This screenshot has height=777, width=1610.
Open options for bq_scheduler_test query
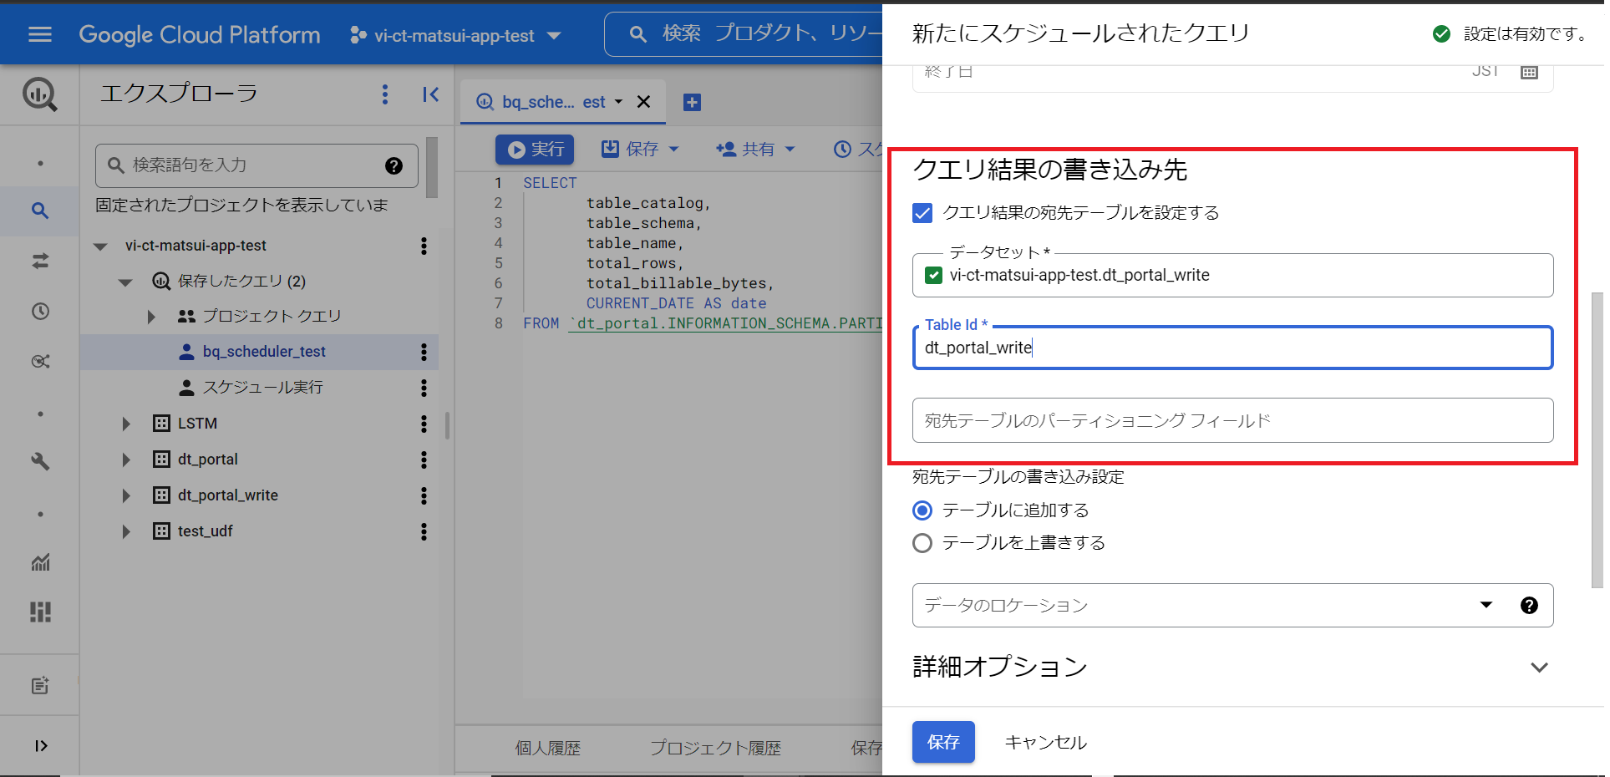pyautogui.click(x=424, y=352)
